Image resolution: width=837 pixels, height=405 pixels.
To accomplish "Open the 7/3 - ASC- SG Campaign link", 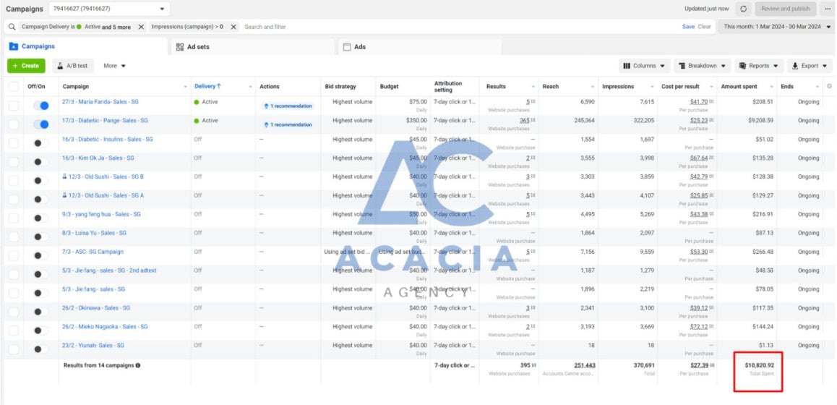I will [x=93, y=252].
